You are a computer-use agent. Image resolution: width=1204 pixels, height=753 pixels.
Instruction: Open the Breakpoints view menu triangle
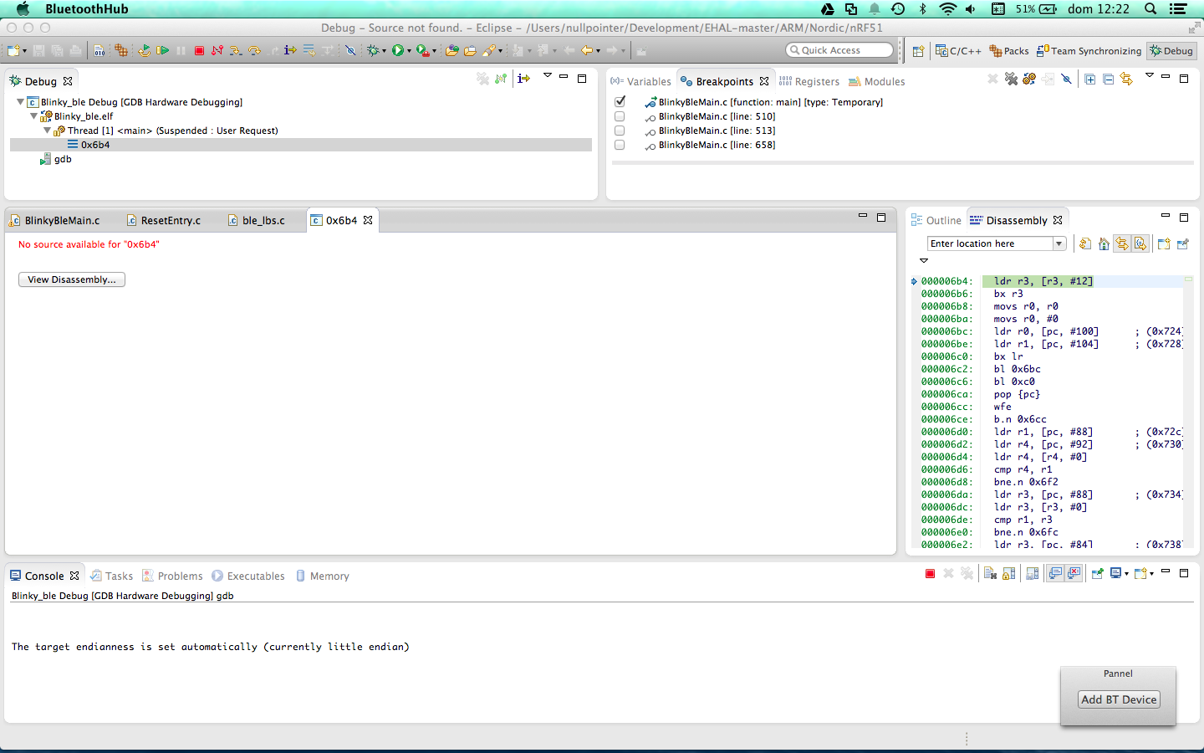[x=1150, y=75]
